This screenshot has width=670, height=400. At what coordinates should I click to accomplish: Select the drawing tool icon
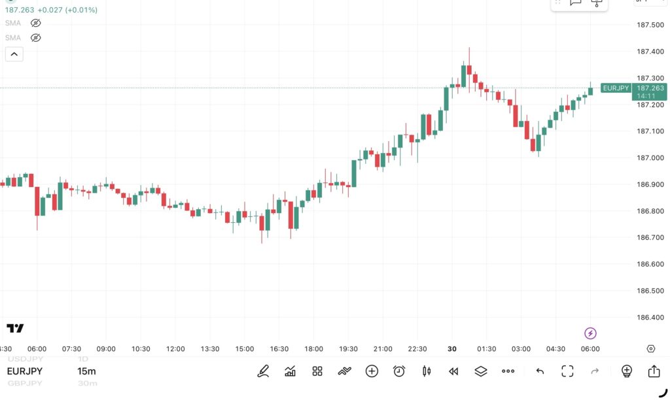click(264, 371)
